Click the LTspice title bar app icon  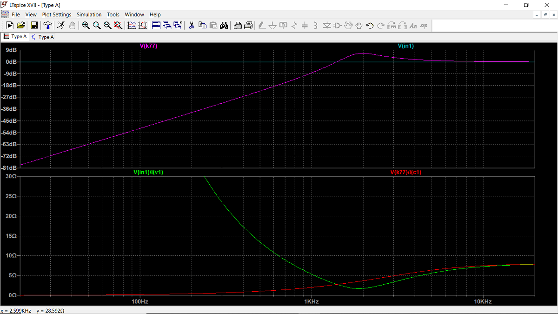5,5
